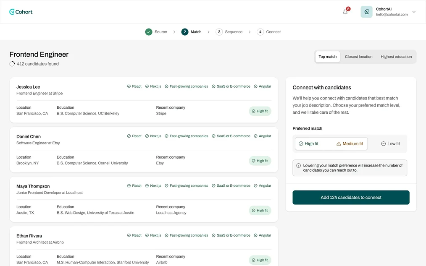Click Fast-growing companies tag for Daniel Chen

187,136
